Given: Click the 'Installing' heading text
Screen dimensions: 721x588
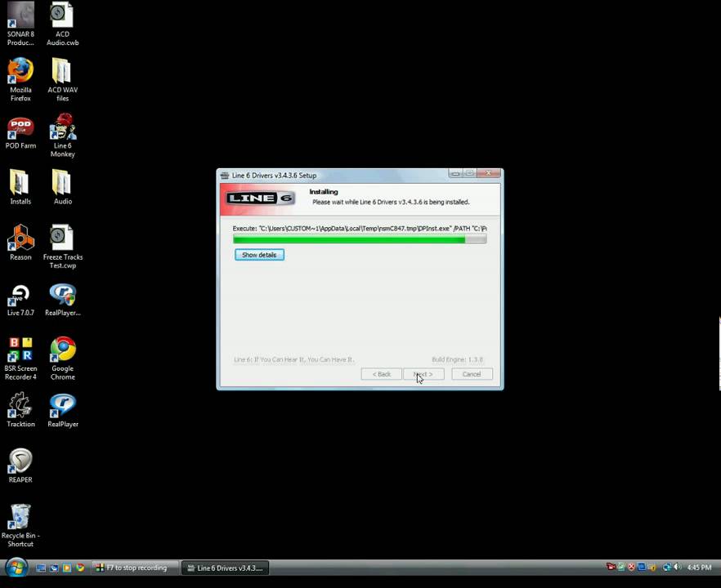Looking at the screenshot, I should [x=324, y=192].
